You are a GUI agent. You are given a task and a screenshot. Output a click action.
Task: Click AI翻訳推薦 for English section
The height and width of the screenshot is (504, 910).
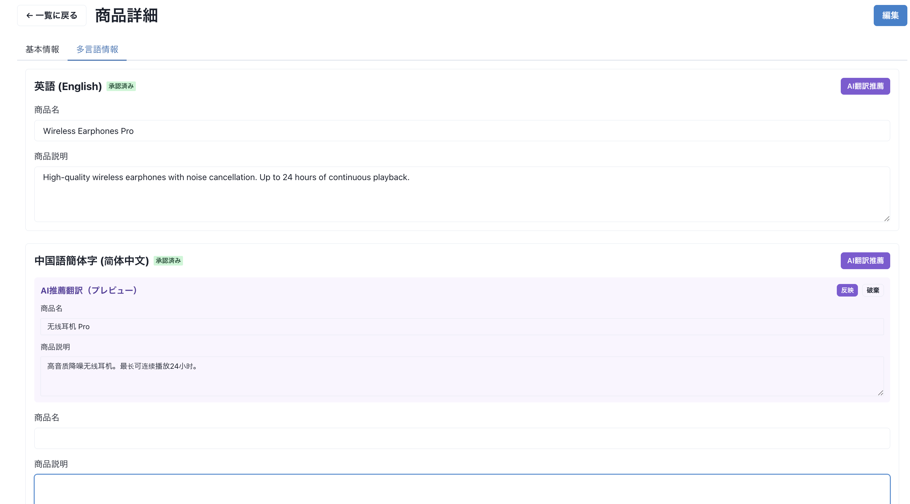pos(865,86)
